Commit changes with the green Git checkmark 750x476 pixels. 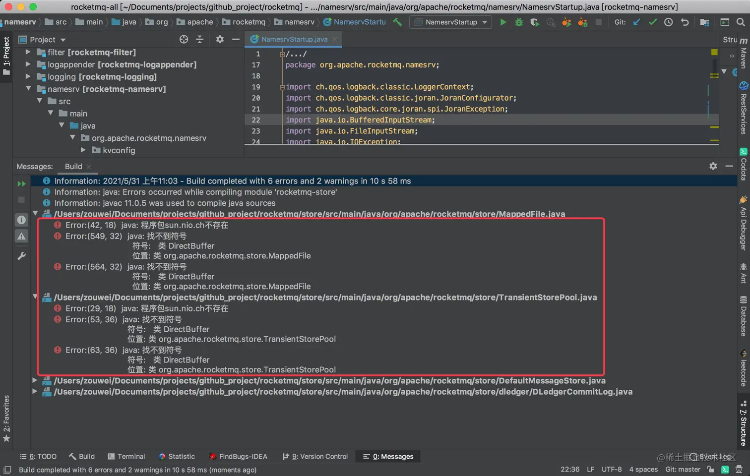[653, 22]
